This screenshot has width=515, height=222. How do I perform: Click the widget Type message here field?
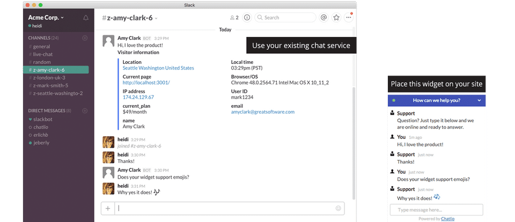(x=436, y=210)
